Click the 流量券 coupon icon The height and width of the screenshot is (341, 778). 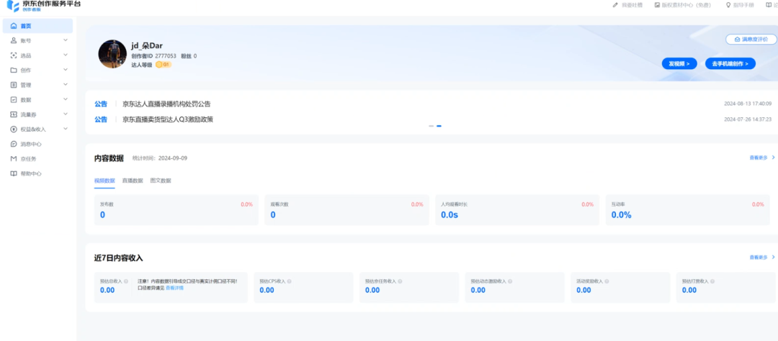[x=14, y=114]
